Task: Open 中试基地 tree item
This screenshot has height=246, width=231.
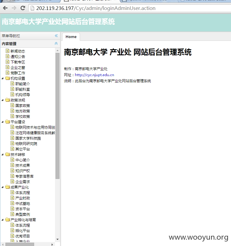Action: coord(23,203)
